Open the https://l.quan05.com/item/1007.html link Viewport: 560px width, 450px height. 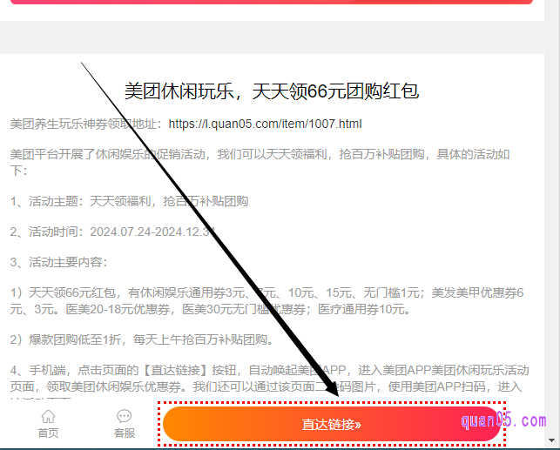point(265,124)
